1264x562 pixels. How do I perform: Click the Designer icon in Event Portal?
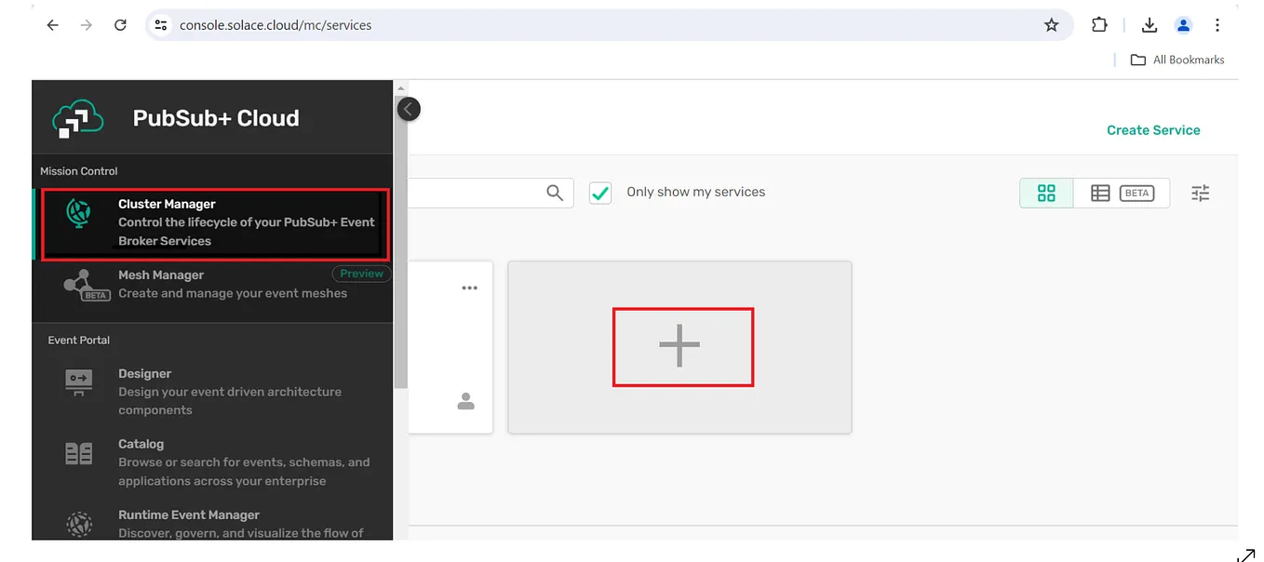click(78, 382)
